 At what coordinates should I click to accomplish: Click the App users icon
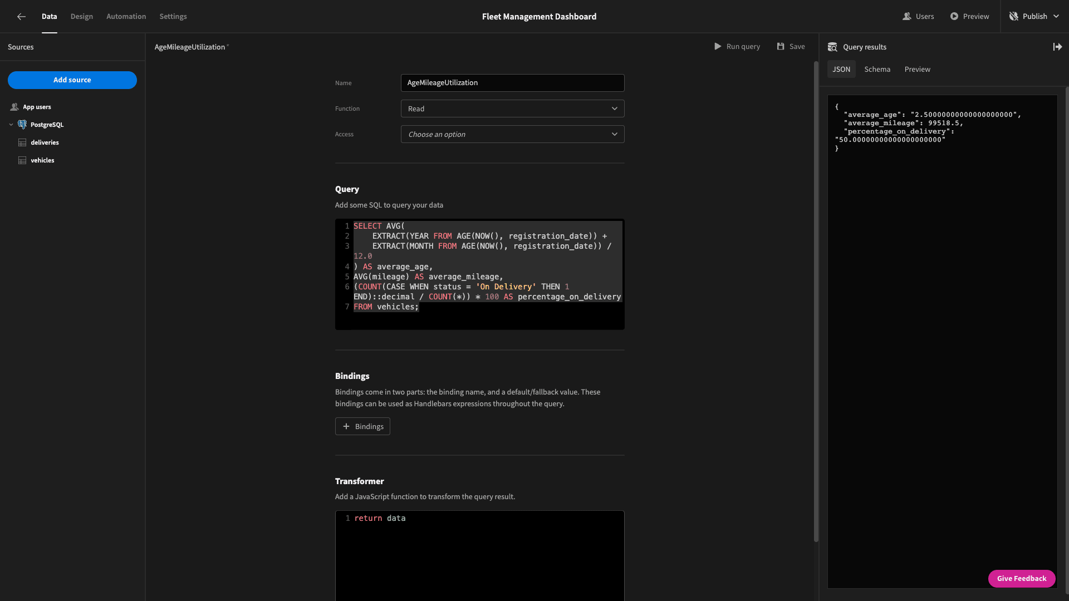14,107
